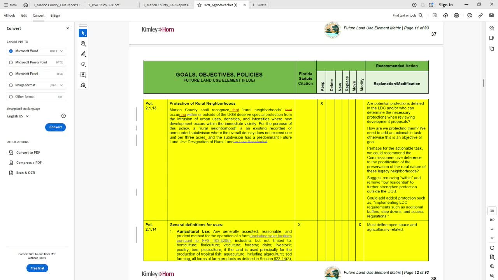Show recognized language help info
This screenshot has height=280, width=498.
pos(63,116)
